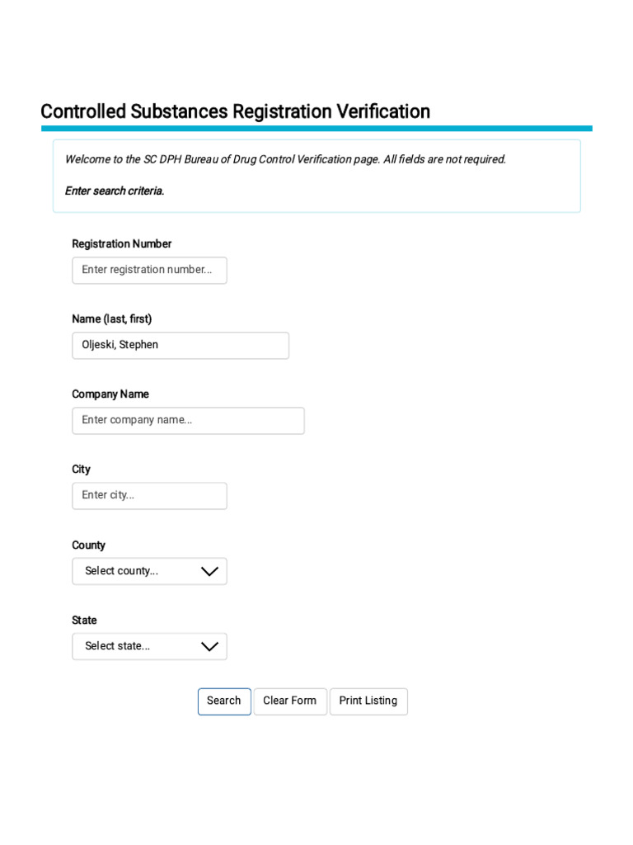Click the Print Listing button
This screenshot has height=845, width=633.
pyautogui.click(x=368, y=701)
